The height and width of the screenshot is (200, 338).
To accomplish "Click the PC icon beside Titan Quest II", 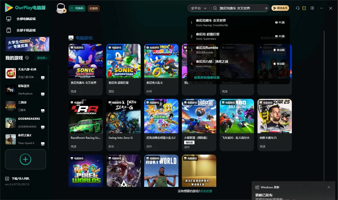I will (43, 144).
